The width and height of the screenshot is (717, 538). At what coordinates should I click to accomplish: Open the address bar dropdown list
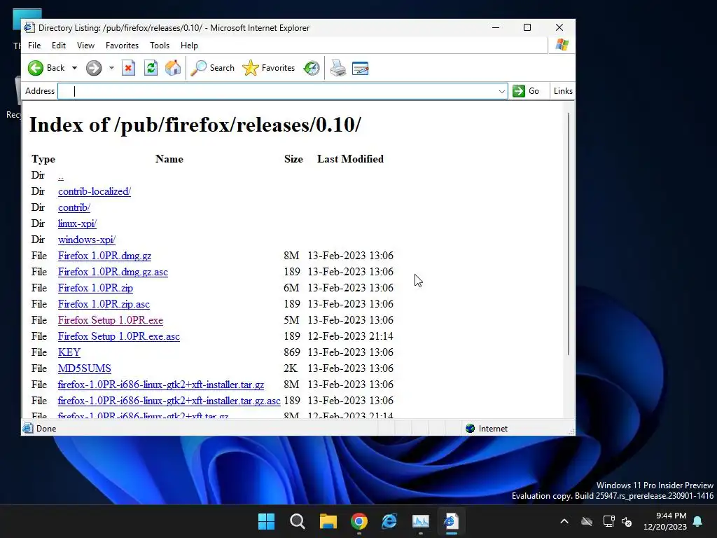click(501, 92)
